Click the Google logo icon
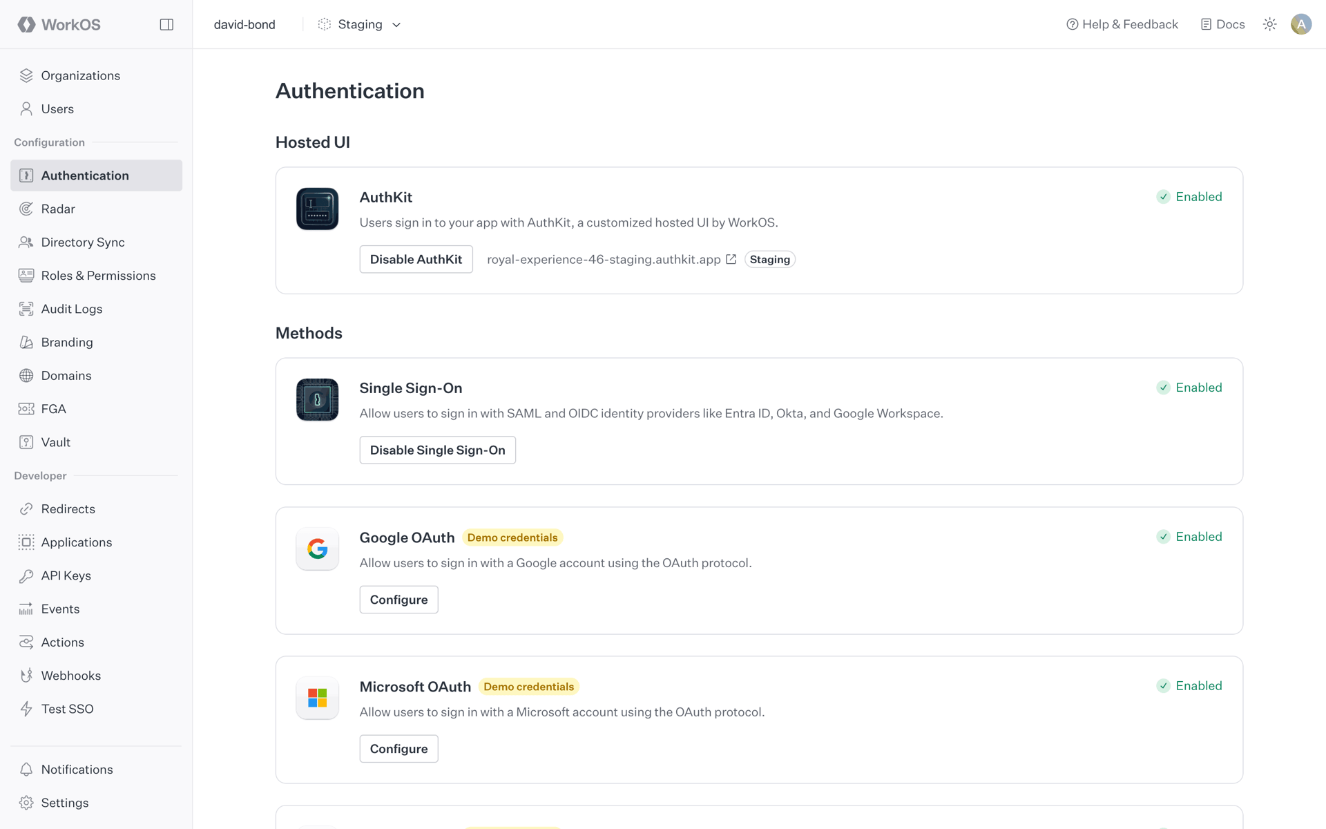The width and height of the screenshot is (1326, 829). (317, 549)
